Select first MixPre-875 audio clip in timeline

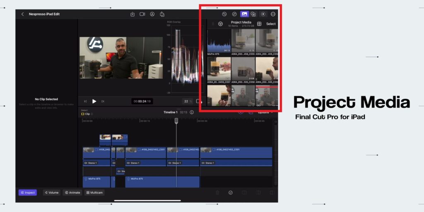(x=96, y=182)
